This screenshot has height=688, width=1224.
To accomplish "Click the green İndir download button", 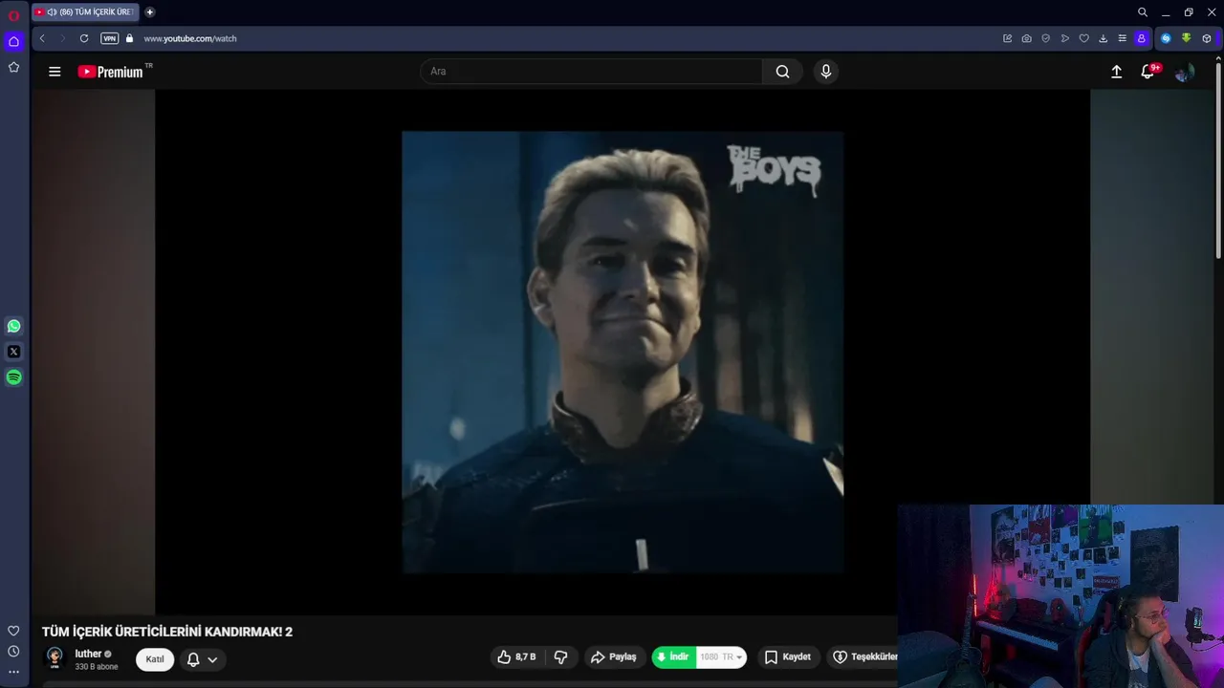I will [x=673, y=657].
